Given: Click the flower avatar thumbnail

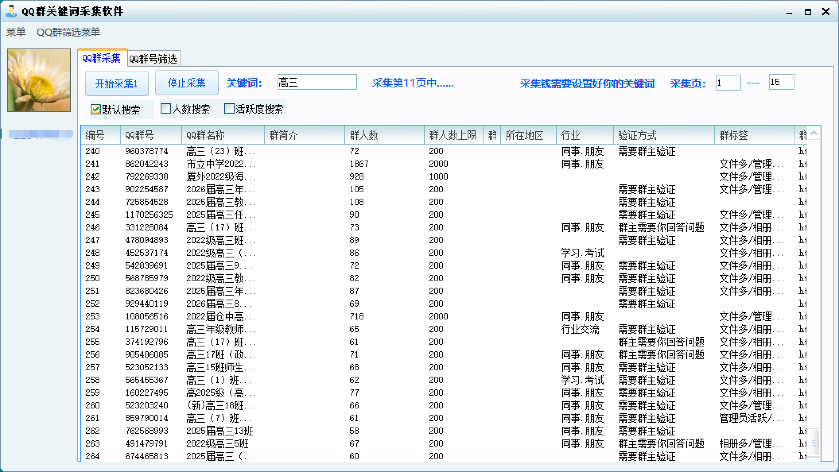Looking at the screenshot, I should click(39, 80).
